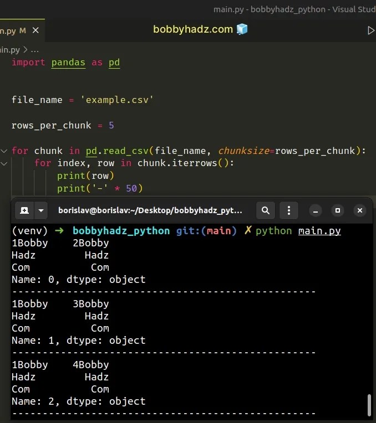This screenshot has width=376, height=423.
Task: Click the chunksize parameter in read_csv
Action: click(x=244, y=151)
